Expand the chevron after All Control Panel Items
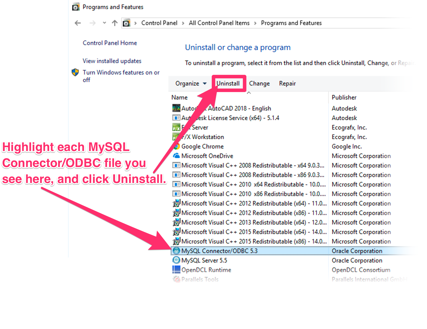 click(x=255, y=23)
